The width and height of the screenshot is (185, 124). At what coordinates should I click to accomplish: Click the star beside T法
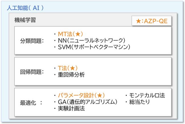72,68
